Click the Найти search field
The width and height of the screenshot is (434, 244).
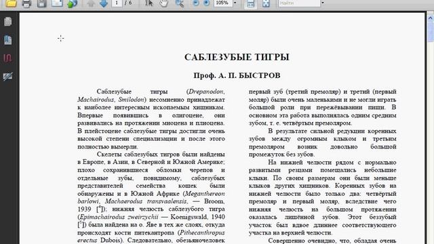coord(299,3)
